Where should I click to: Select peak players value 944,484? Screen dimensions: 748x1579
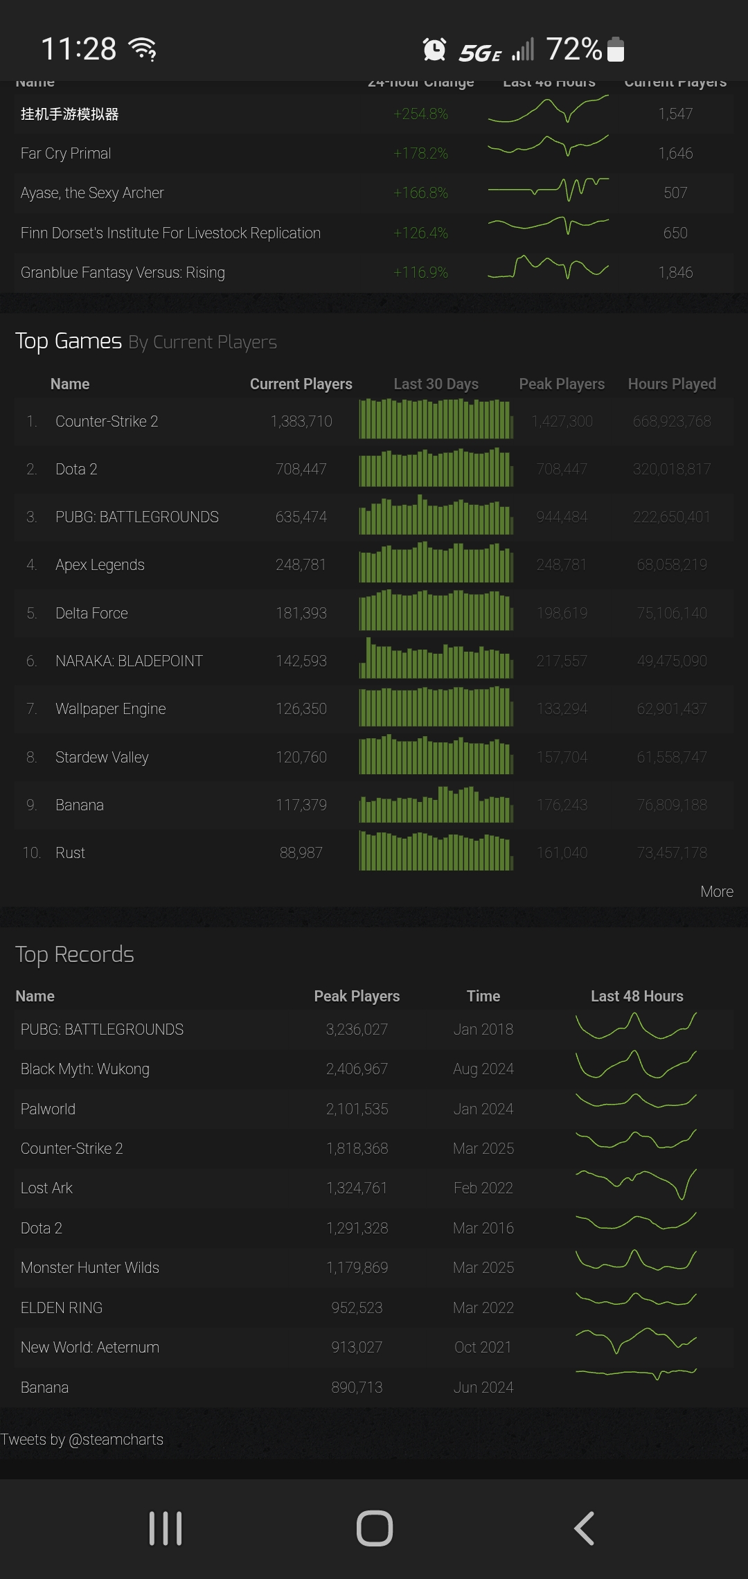(562, 517)
